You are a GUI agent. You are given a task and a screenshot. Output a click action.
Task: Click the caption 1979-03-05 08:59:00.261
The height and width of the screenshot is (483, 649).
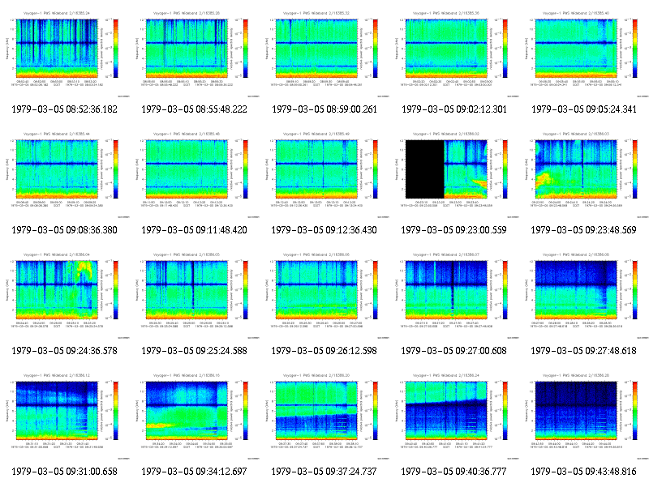324,109
